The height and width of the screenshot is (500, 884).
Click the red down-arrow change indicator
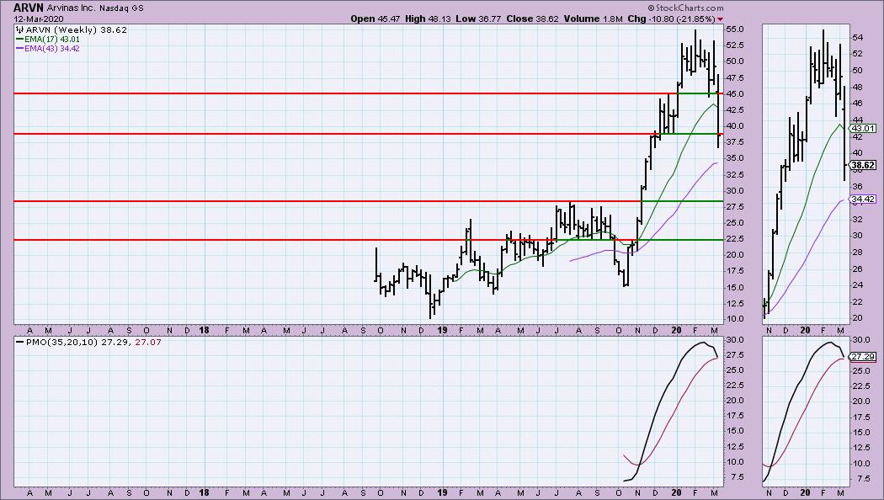720,19
